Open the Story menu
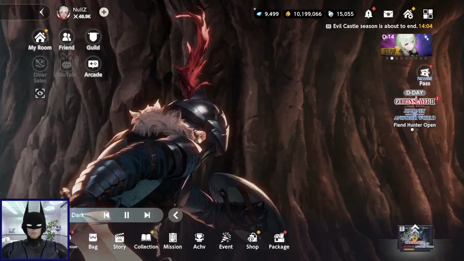This screenshot has height=261, width=464. 119,241
